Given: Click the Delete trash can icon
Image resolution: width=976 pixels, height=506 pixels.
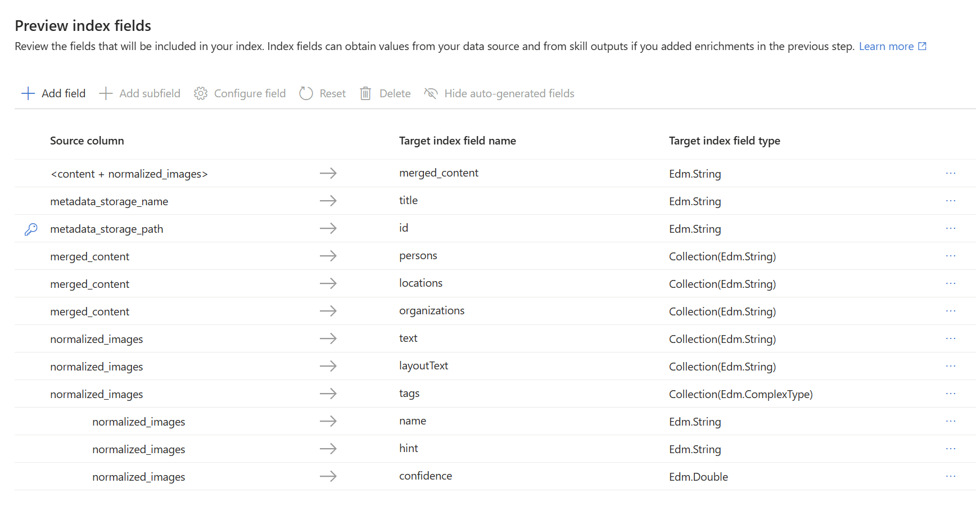Looking at the screenshot, I should (x=365, y=93).
